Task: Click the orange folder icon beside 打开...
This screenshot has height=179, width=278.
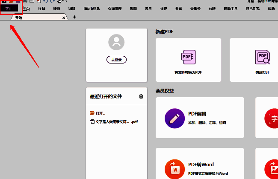Action: 92,113
